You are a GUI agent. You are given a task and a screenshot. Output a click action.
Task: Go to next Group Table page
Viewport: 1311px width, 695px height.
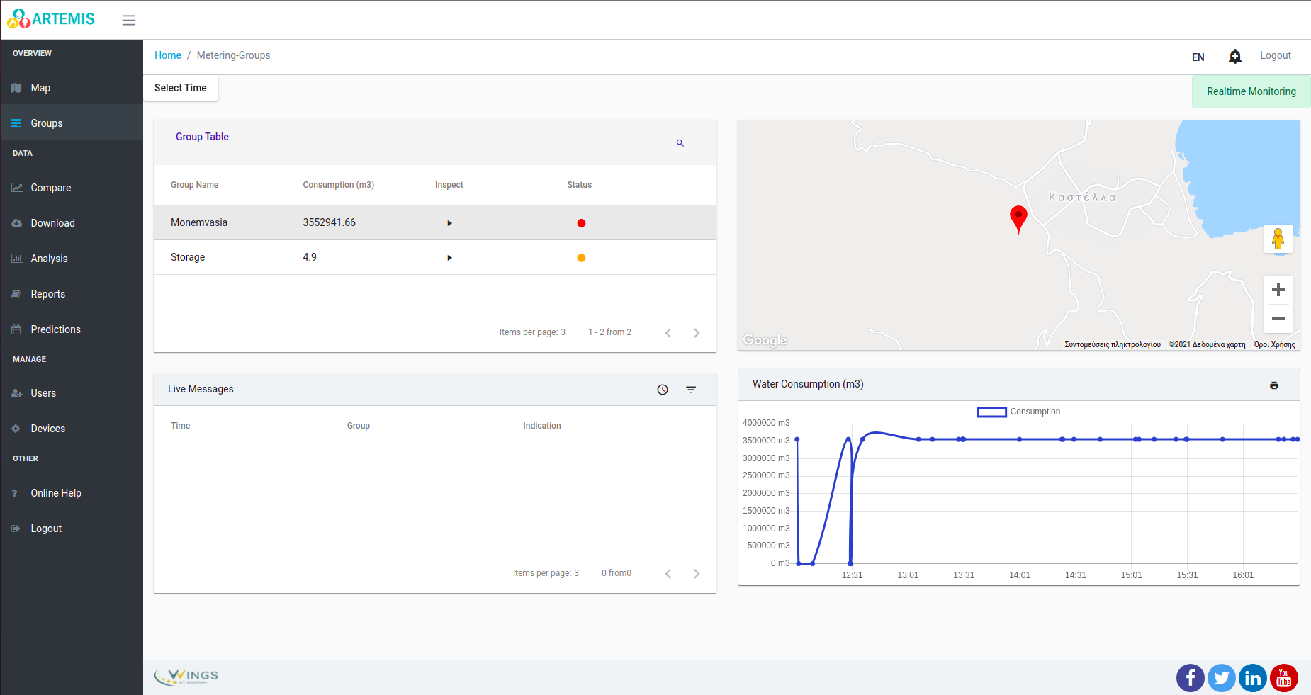pyautogui.click(x=696, y=333)
